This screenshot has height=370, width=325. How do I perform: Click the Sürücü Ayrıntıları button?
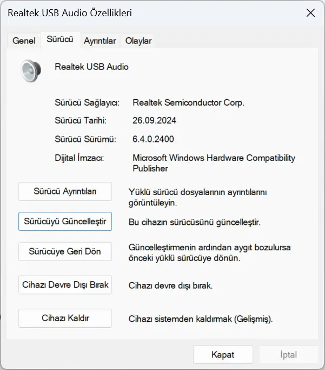pyautogui.click(x=65, y=191)
